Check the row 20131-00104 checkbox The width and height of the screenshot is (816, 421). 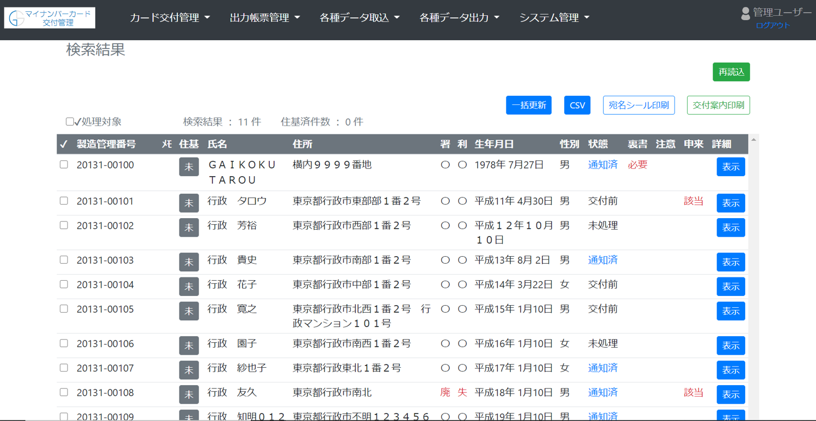click(64, 284)
